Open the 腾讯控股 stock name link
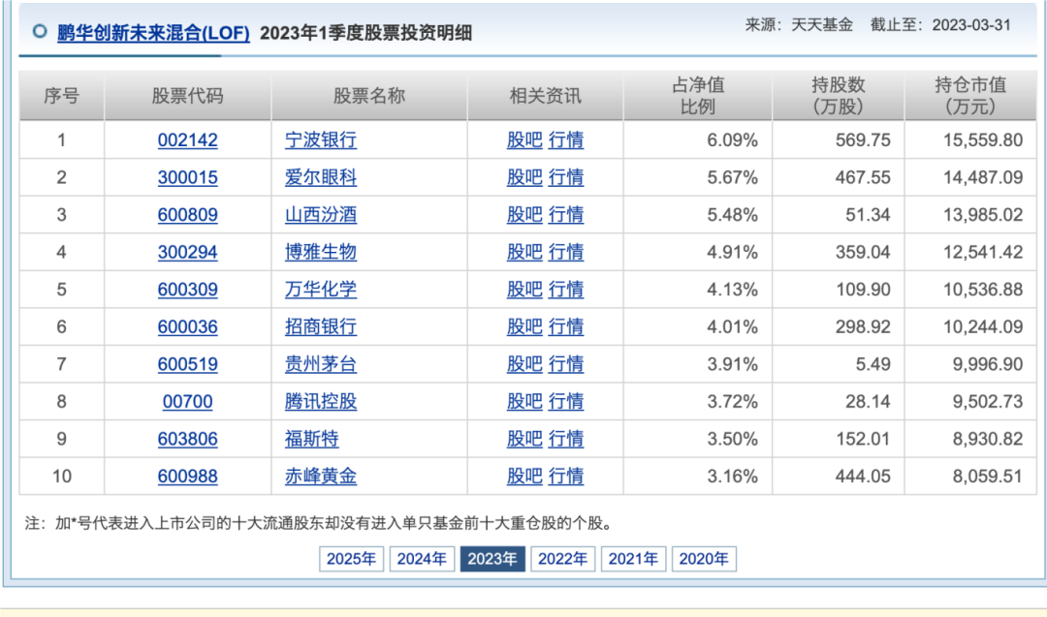The height and width of the screenshot is (617, 1047). pos(321,402)
